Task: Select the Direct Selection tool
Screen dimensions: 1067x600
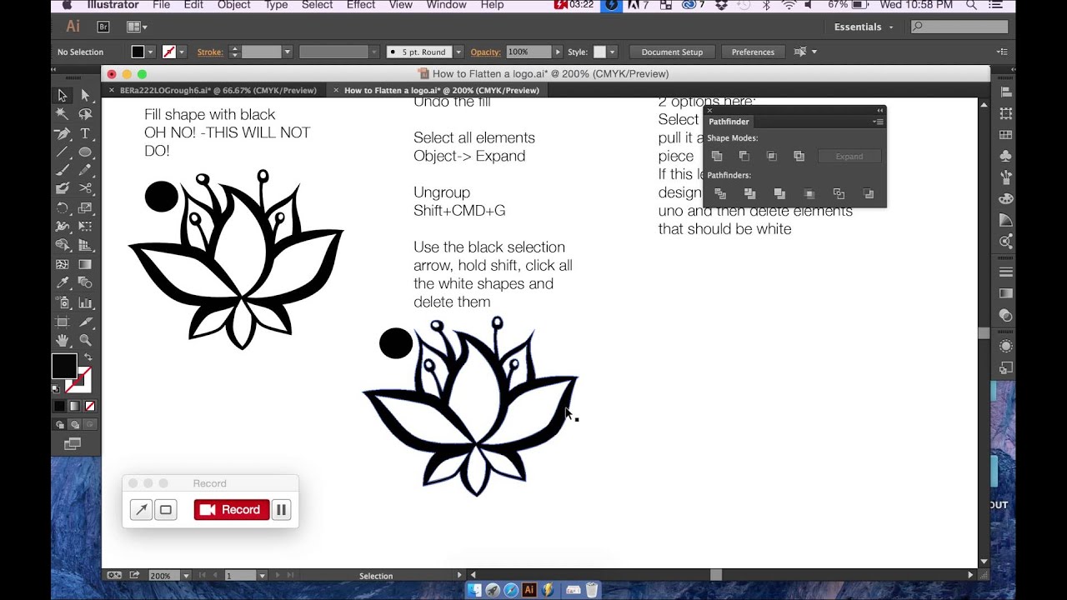Action: pyautogui.click(x=85, y=96)
